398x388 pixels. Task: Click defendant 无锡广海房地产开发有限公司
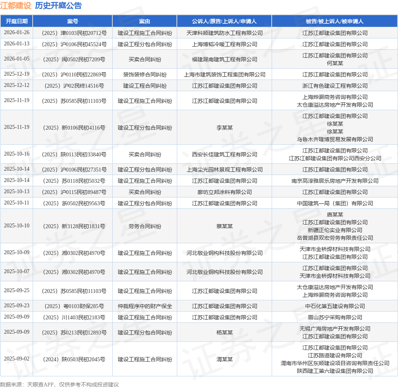(x=335, y=329)
